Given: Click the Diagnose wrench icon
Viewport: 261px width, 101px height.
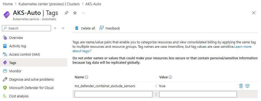Looking at the screenshot, I should [5, 80].
